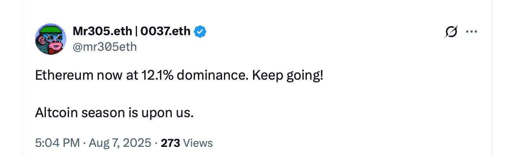Click the blue verified badge
The height and width of the screenshot is (157, 507).
(x=201, y=31)
